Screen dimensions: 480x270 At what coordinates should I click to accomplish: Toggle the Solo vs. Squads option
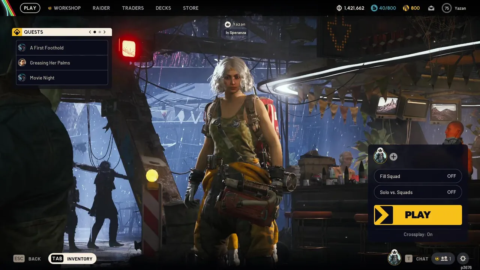coord(418,192)
